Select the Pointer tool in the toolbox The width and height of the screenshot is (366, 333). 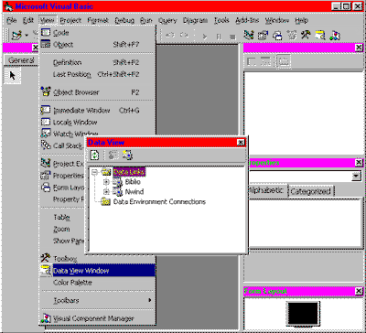[x=13, y=75]
